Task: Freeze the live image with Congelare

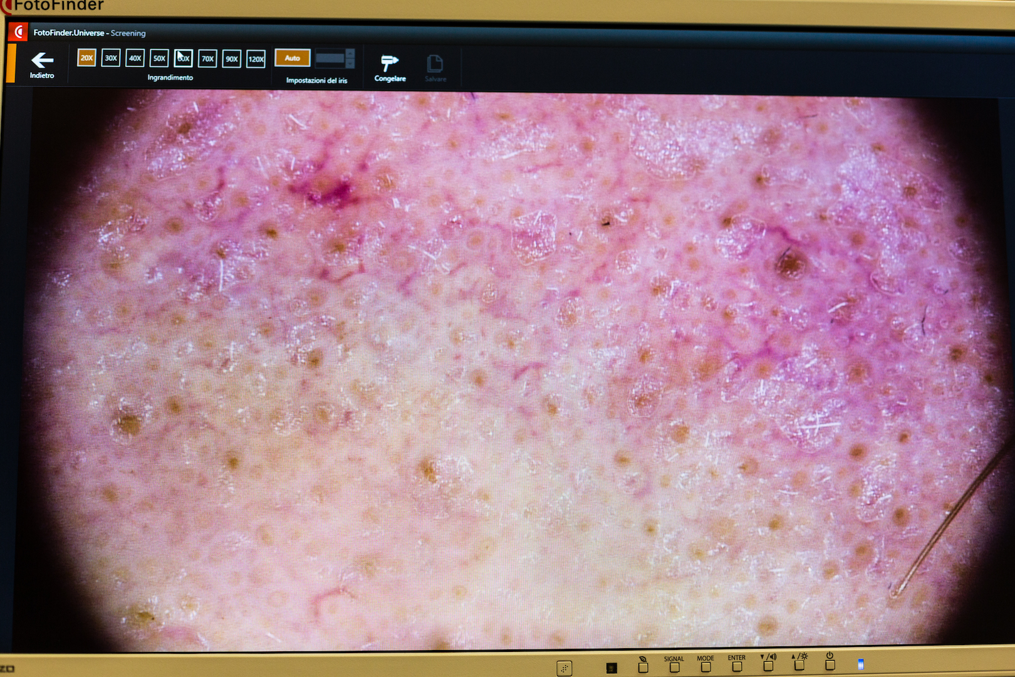Action: 390,68
